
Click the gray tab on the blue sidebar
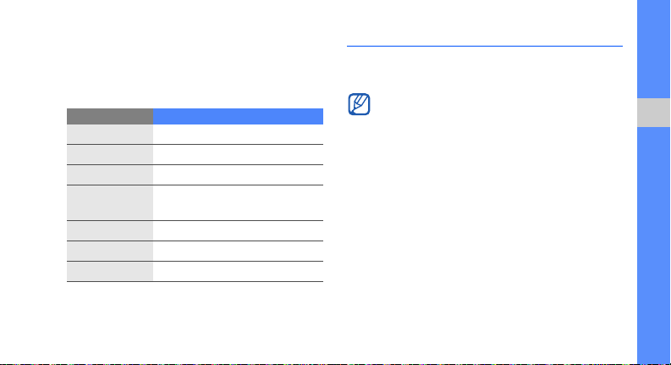653,113
